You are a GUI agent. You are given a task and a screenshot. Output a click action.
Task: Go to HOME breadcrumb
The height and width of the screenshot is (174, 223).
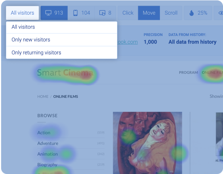[43, 97]
